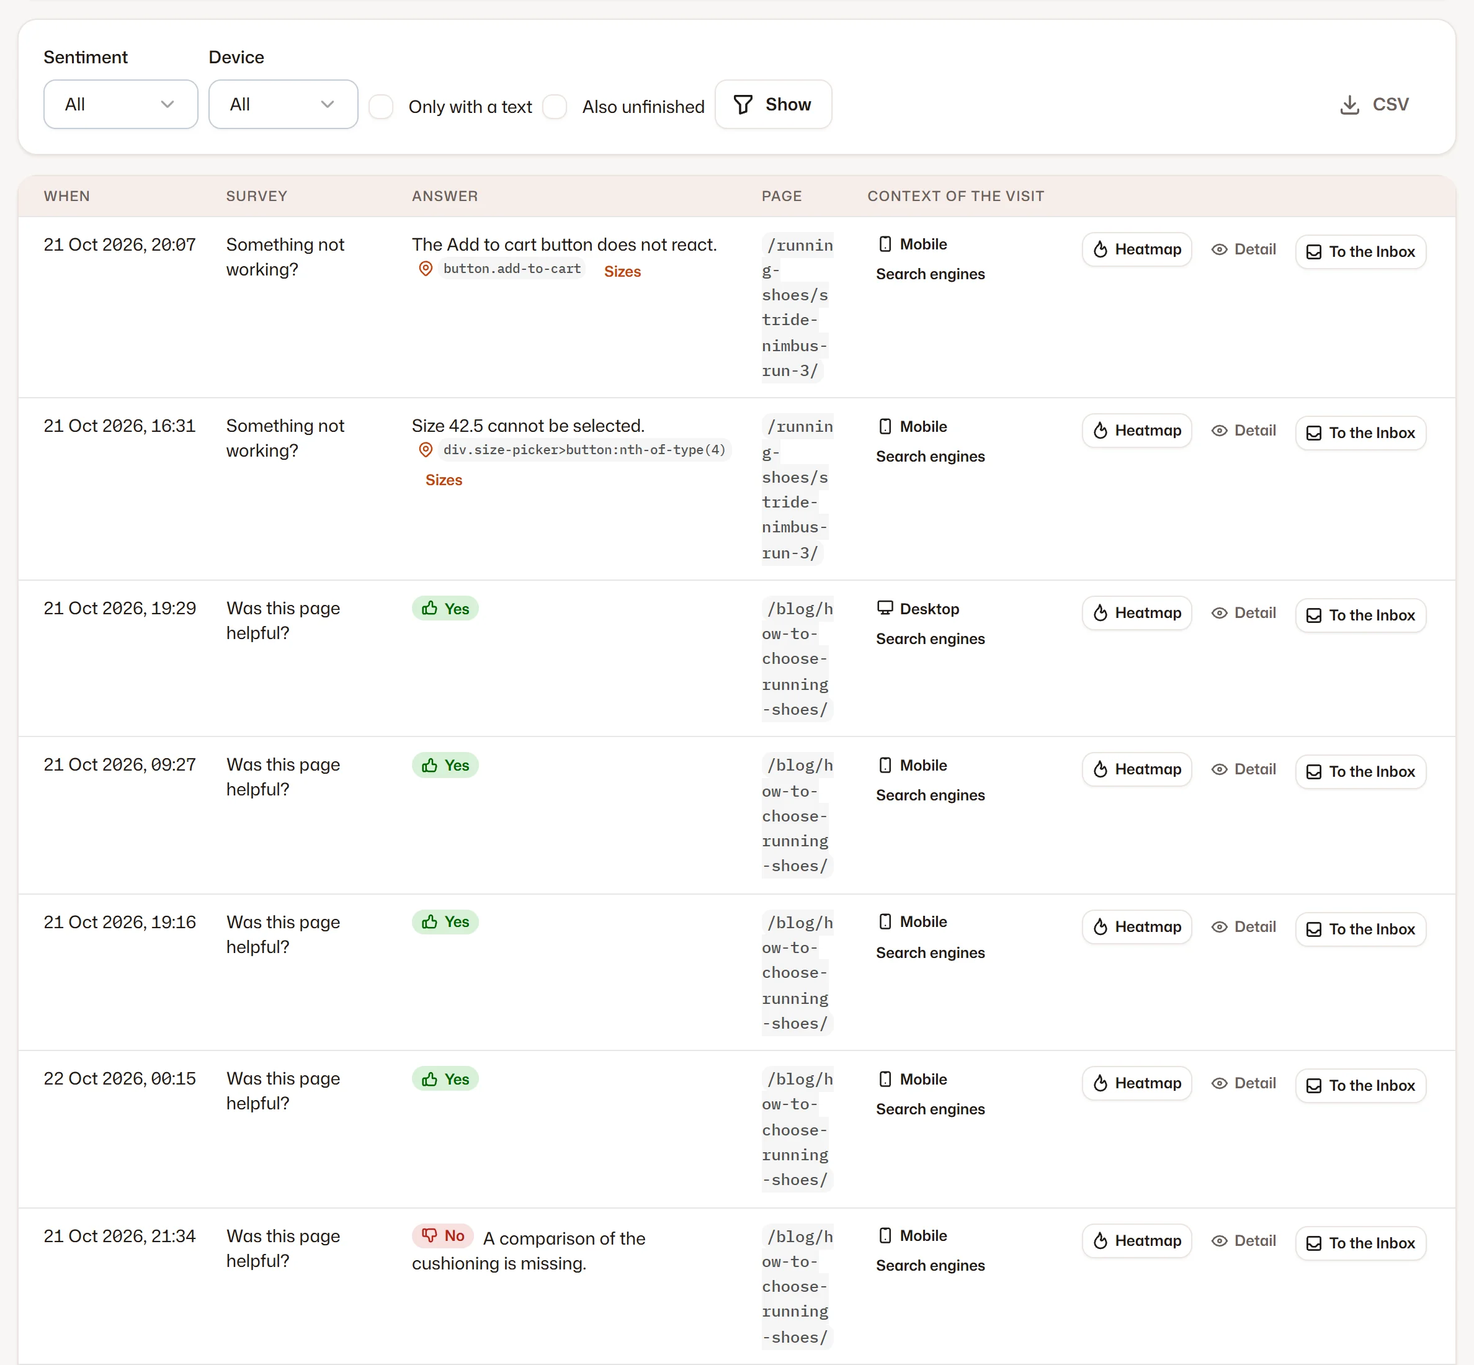Click the SURVEY column header
The height and width of the screenshot is (1365, 1474).
(257, 197)
